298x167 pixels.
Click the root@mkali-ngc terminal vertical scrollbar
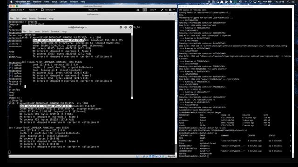point(132,66)
